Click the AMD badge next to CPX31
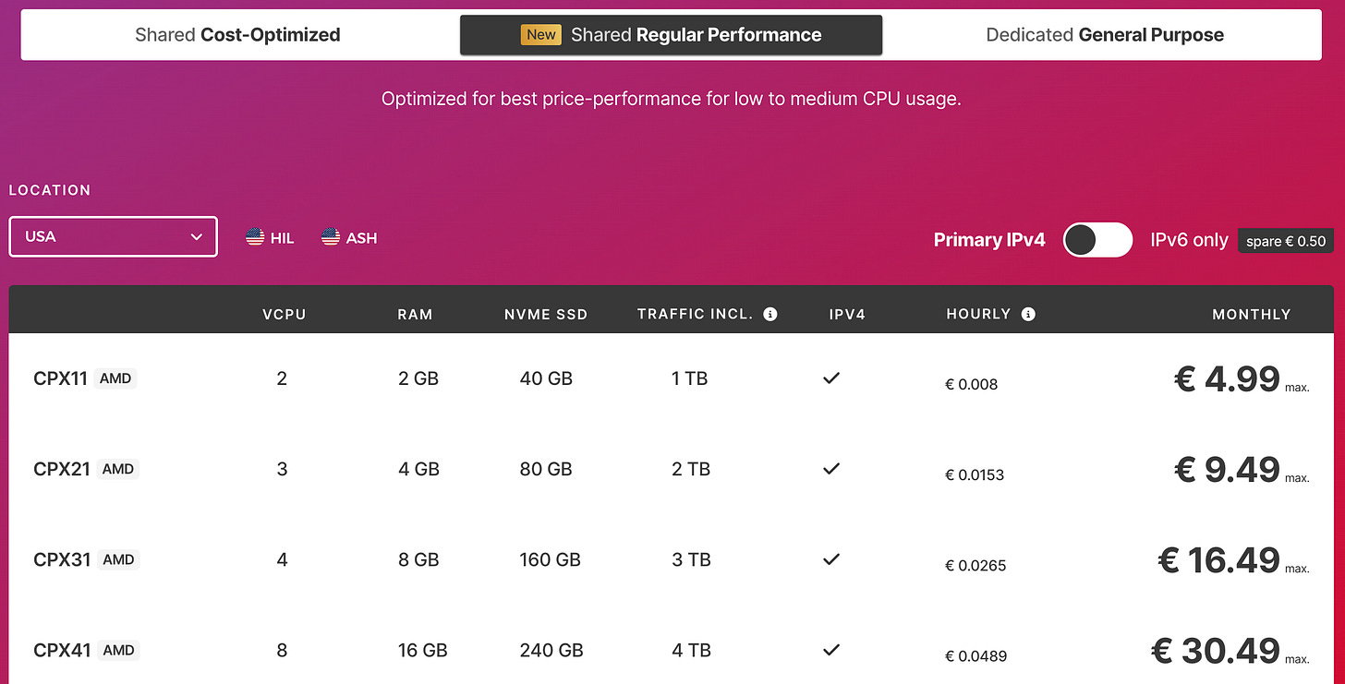 [x=118, y=559]
